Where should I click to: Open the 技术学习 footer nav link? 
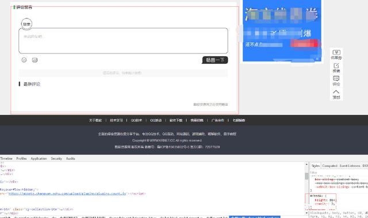[x=116, y=120]
